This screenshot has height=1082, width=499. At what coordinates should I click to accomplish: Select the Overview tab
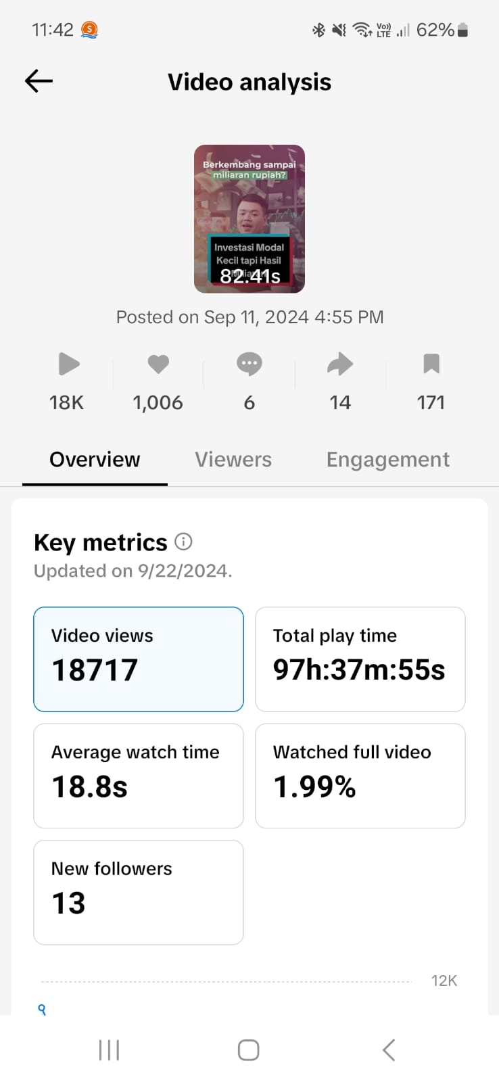point(95,460)
